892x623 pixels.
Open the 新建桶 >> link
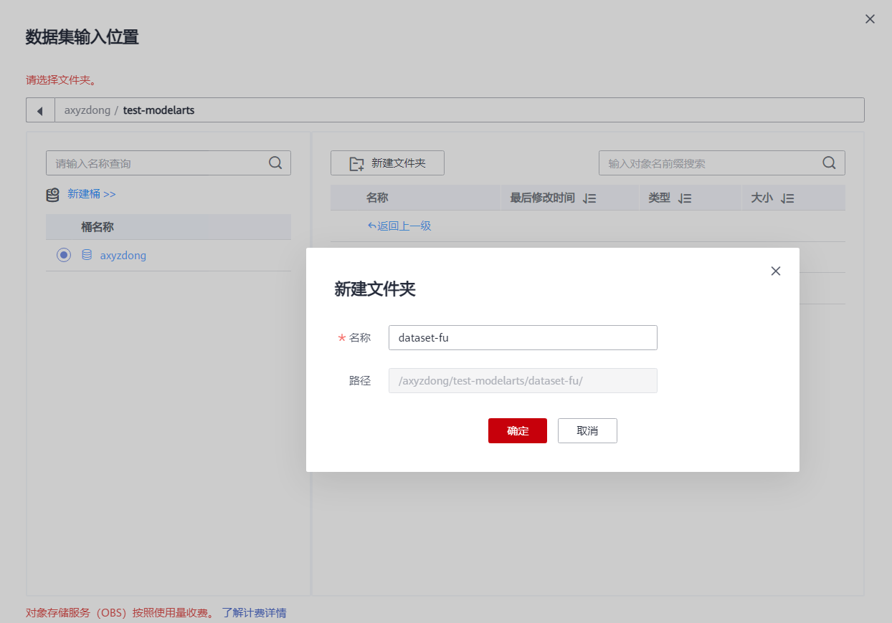pos(91,194)
